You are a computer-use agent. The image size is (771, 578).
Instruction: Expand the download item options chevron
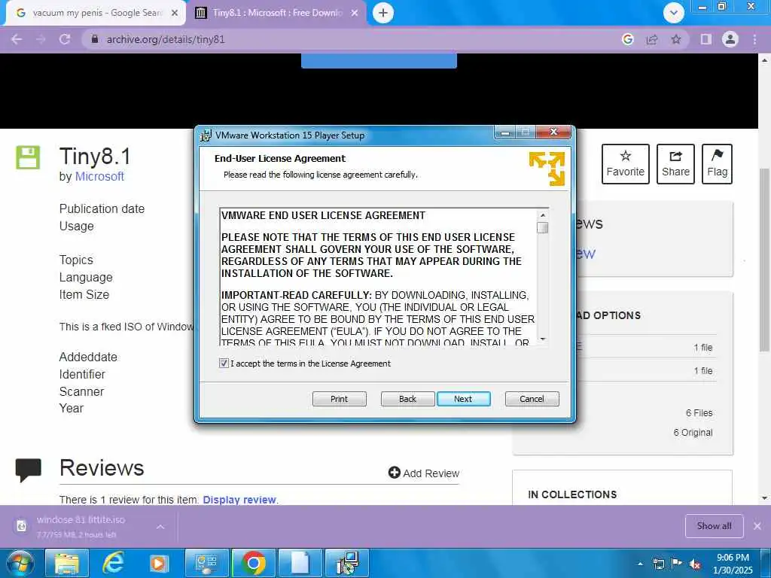(x=160, y=527)
